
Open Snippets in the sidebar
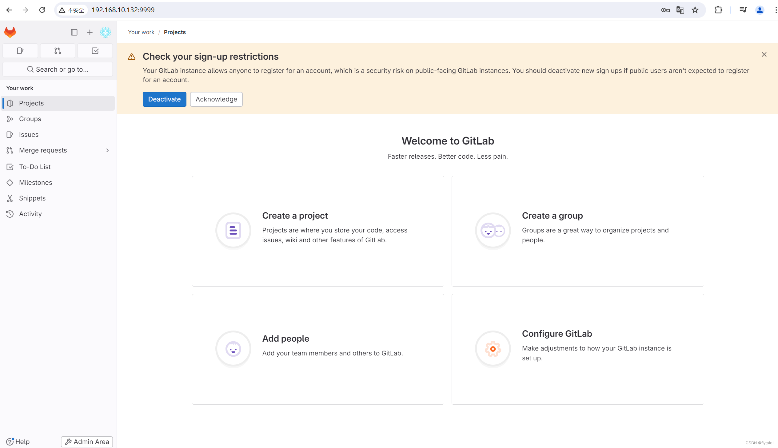58,198
